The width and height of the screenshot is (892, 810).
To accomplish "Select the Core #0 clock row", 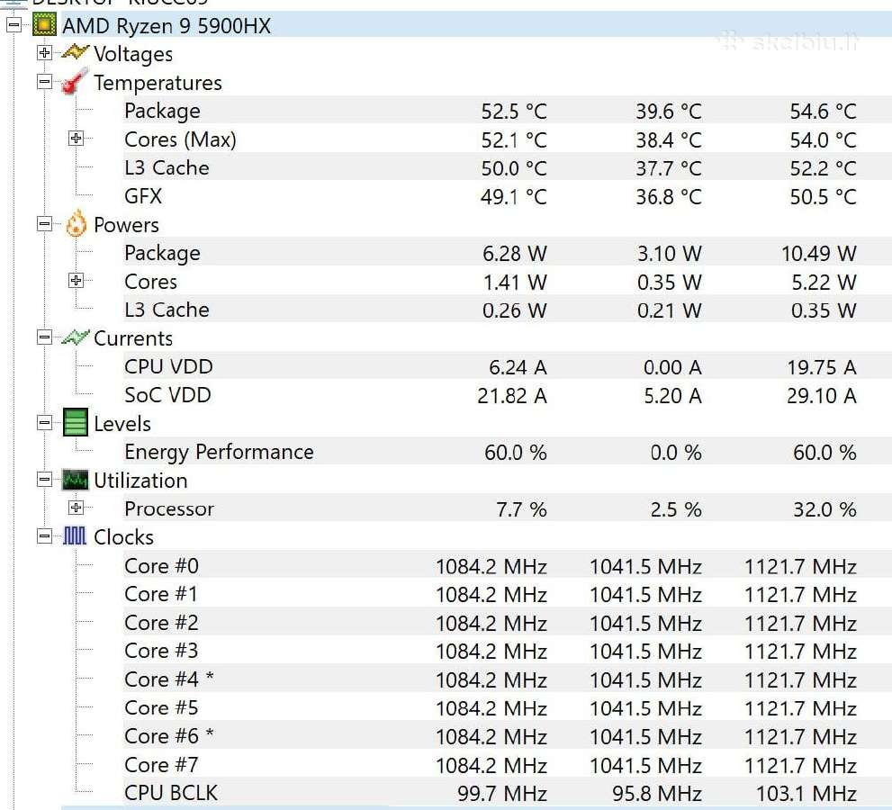I will [x=508, y=565].
